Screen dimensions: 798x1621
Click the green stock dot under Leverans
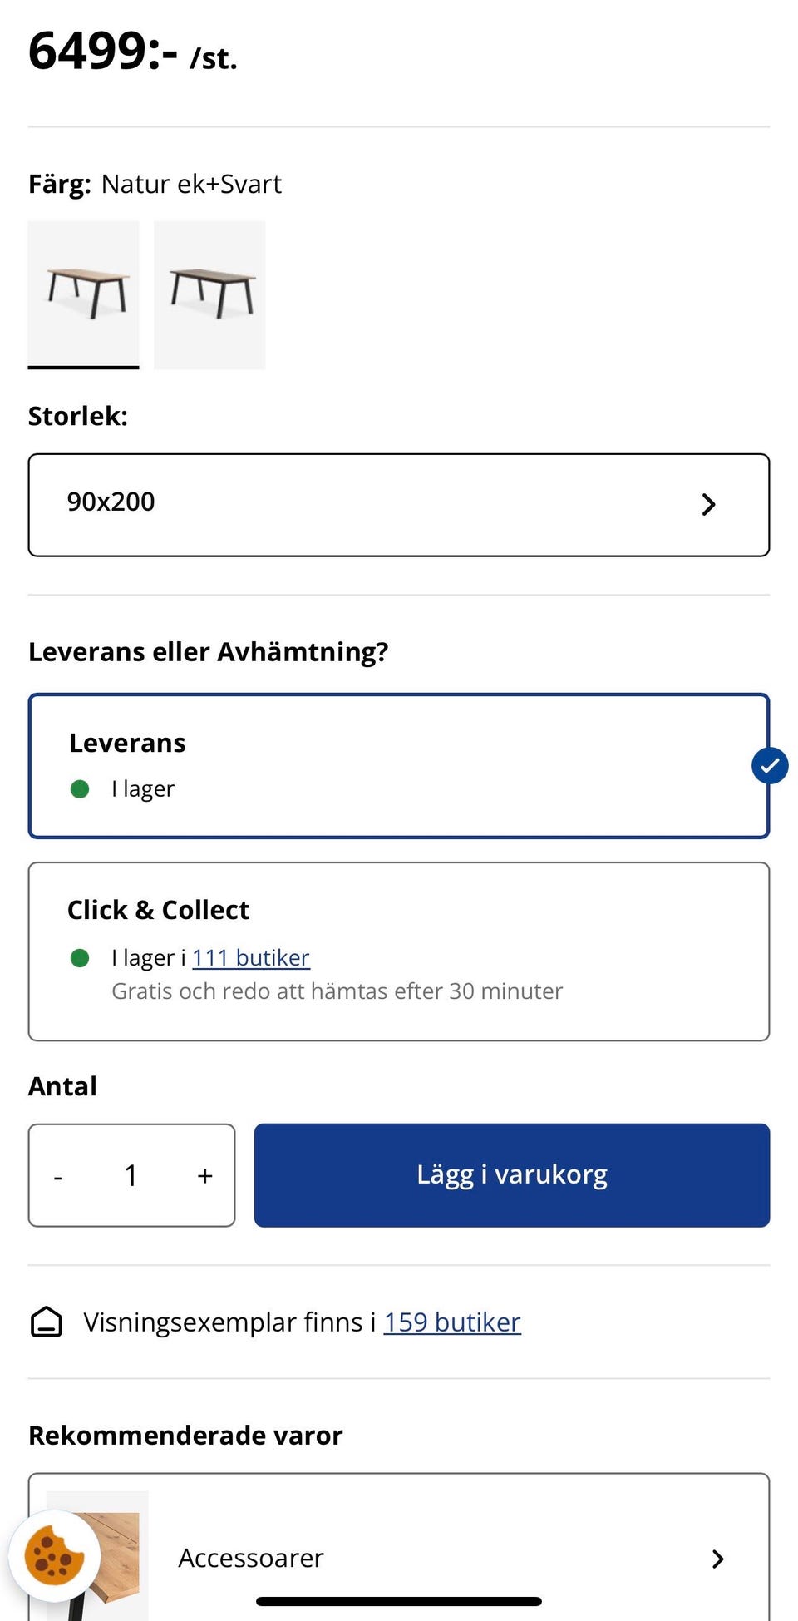[80, 788]
